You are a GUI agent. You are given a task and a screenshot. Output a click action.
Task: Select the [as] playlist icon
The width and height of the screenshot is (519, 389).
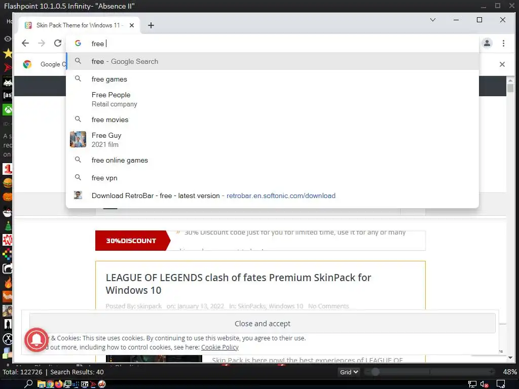point(7,95)
